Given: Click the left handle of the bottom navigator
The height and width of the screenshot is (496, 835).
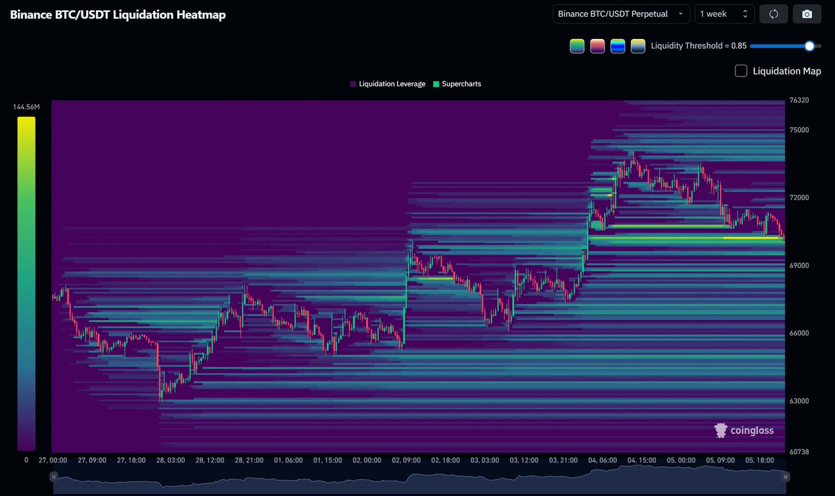Looking at the screenshot, I should point(54,477).
